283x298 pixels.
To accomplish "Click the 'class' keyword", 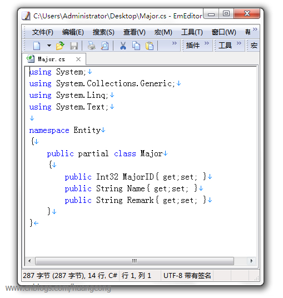I will point(125,154).
